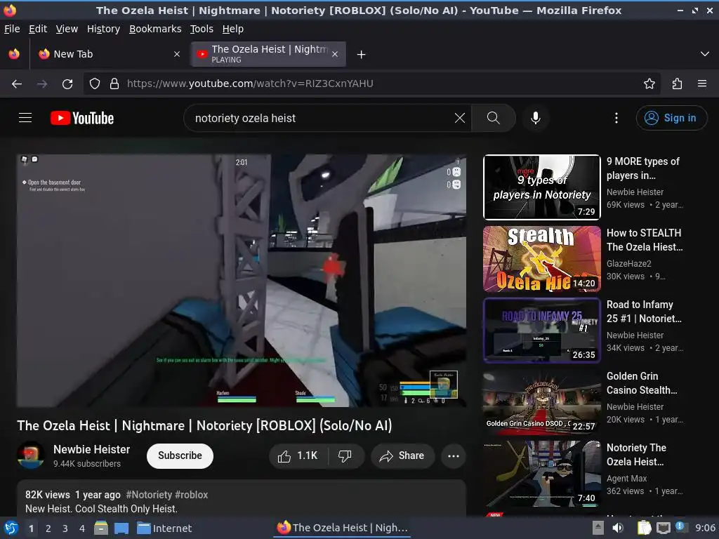Switch to workspace 2 in taskbar
The image size is (719, 539).
tap(48, 528)
